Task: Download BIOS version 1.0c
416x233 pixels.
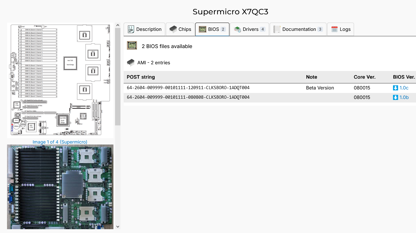Action: pyautogui.click(x=404, y=88)
